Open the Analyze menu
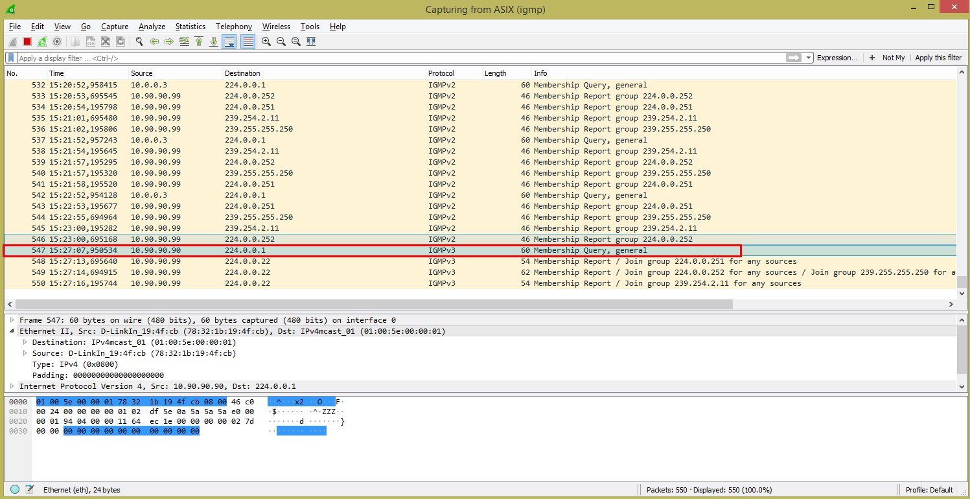This screenshot has width=970, height=499. 152,27
